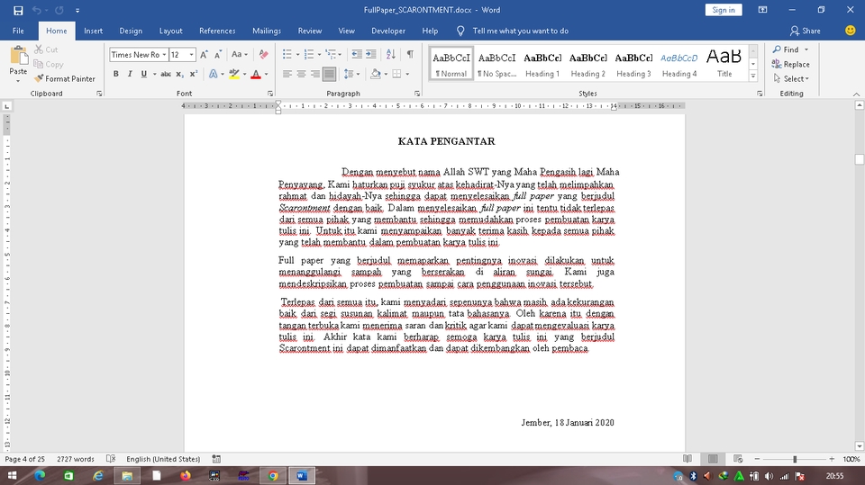This screenshot has height=485, width=865.
Task: Switch to the Insert tab
Action: point(93,31)
